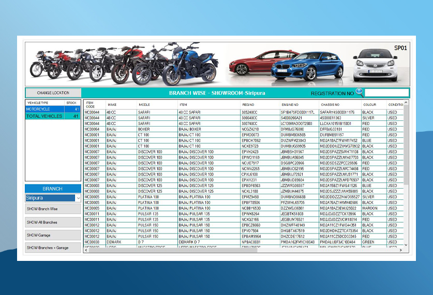Viewport: 433px width, 295px height.
Task: Select reg no NCXL3188 cell
Action: click(x=260, y=191)
